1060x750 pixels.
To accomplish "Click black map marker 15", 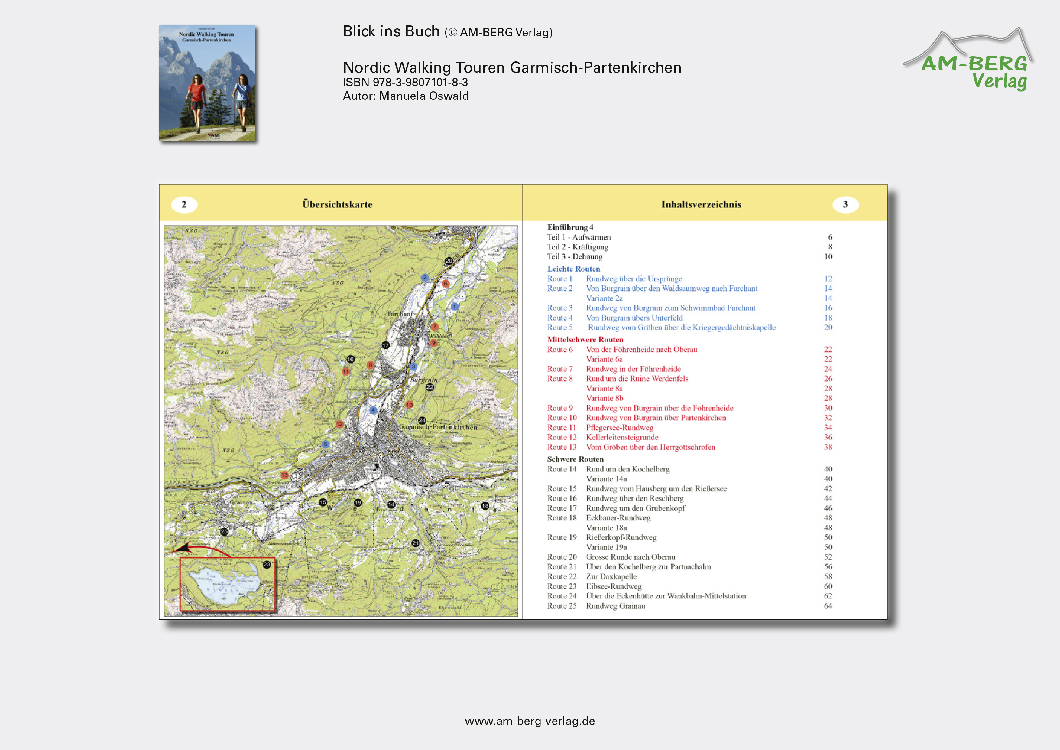I will [x=323, y=502].
